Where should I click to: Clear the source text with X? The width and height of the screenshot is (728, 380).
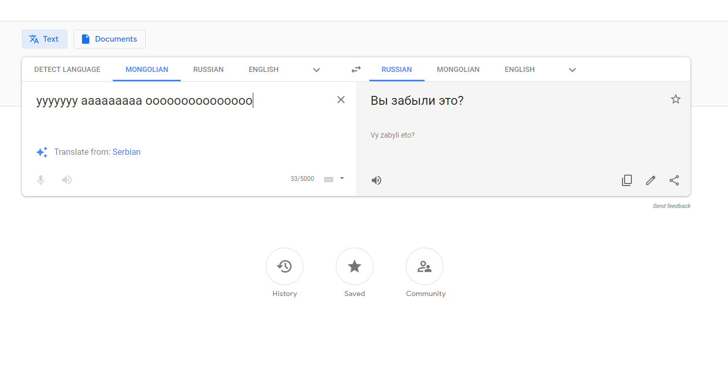click(341, 100)
